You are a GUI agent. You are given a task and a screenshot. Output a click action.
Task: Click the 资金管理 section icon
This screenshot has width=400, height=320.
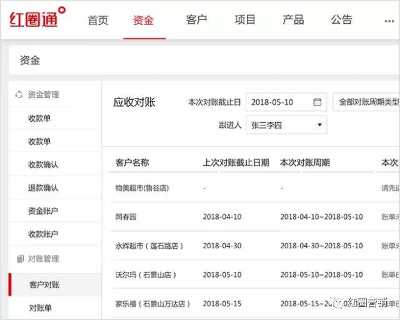(19, 95)
